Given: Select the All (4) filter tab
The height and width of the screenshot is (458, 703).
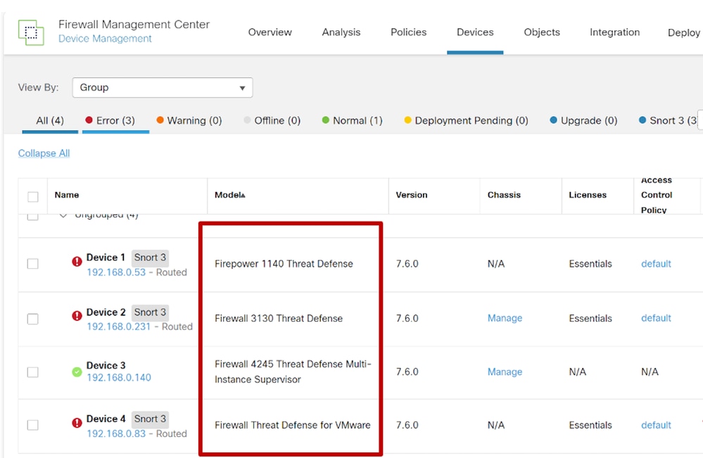Looking at the screenshot, I should [x=50, y=120].
